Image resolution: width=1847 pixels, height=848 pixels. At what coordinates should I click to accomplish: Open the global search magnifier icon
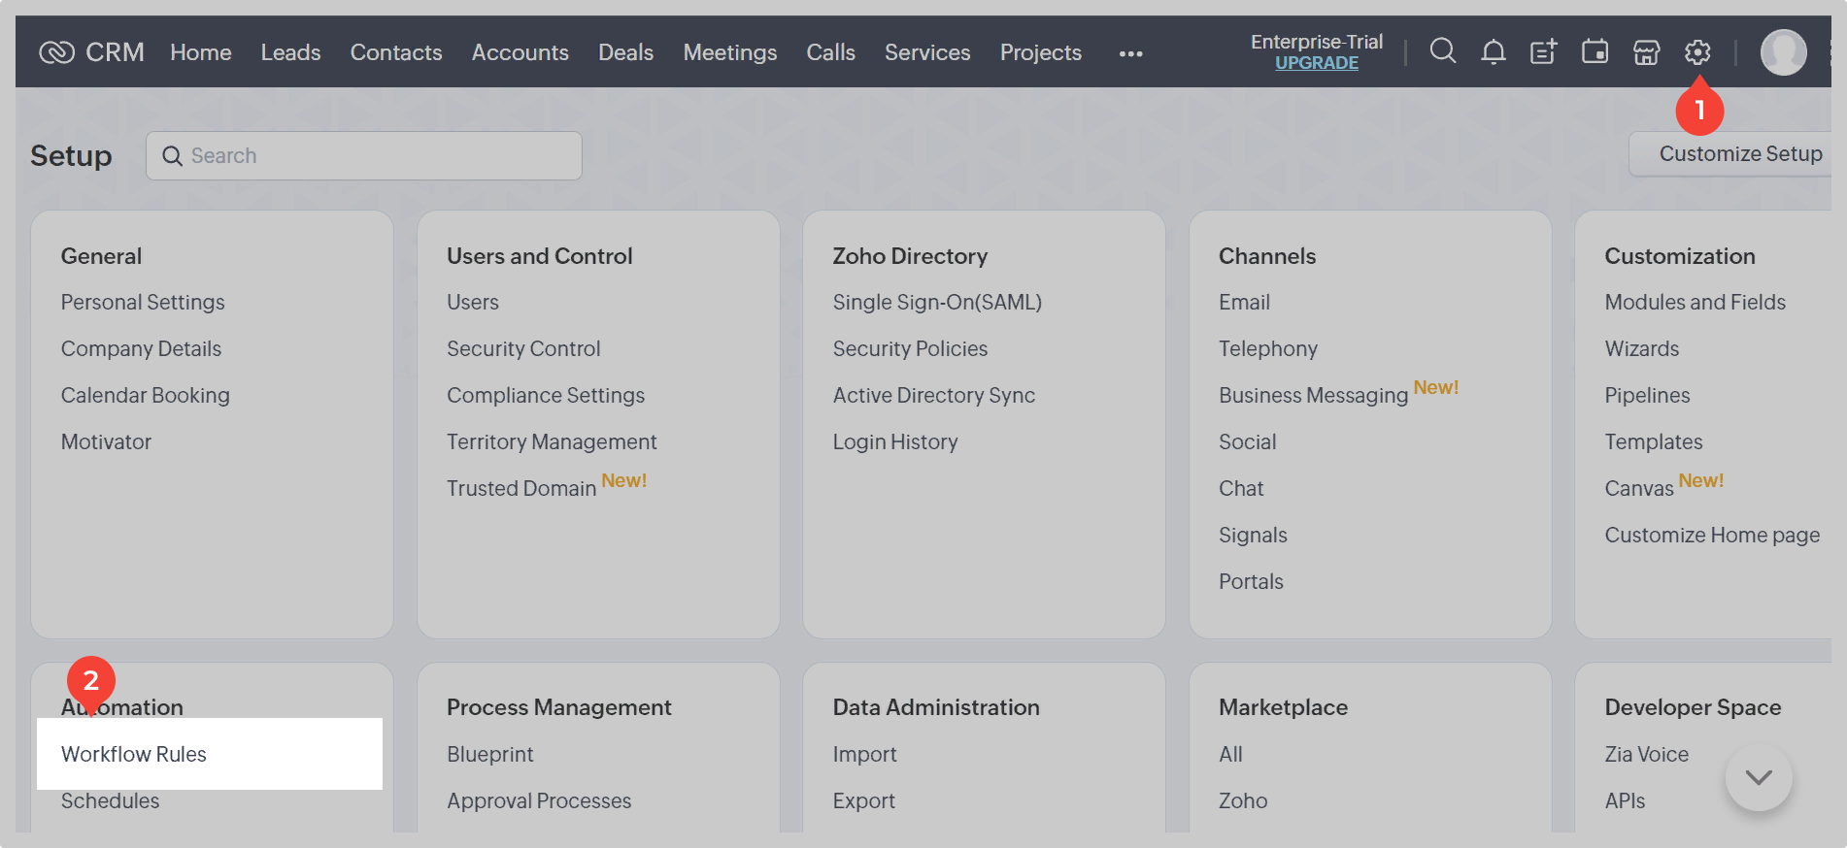point(1443,51)
